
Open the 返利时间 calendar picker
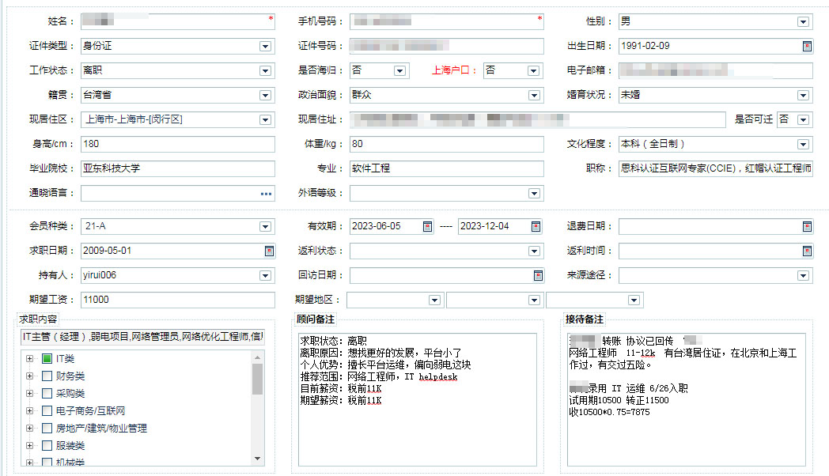point(807,251)
